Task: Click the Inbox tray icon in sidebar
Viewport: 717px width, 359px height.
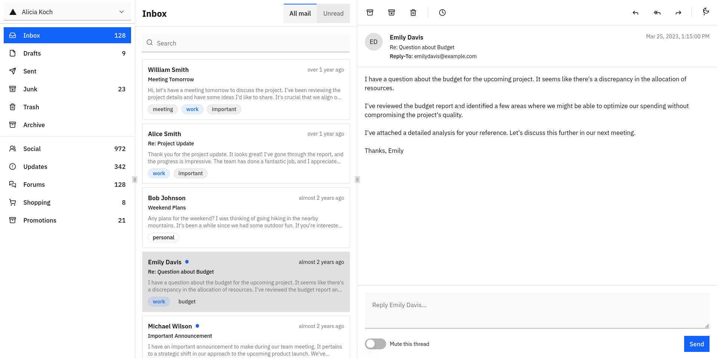Action: (x=13, y=35)
